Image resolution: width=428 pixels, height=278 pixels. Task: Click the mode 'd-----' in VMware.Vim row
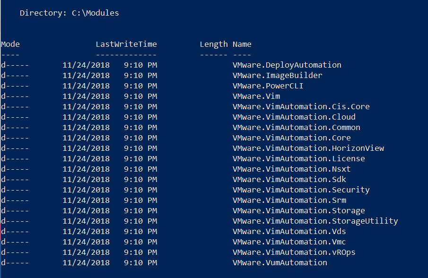click(15, 96)
